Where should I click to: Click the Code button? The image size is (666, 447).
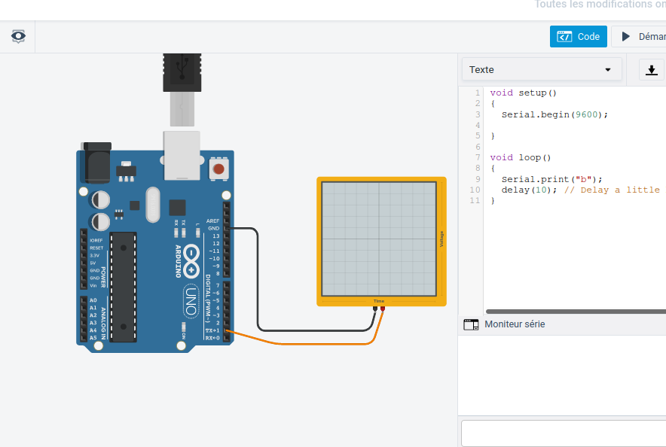click(x=578, y=36)
